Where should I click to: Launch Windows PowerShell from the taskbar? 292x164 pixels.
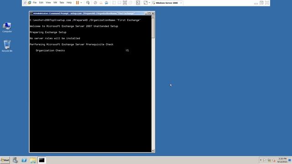(24, 160)
